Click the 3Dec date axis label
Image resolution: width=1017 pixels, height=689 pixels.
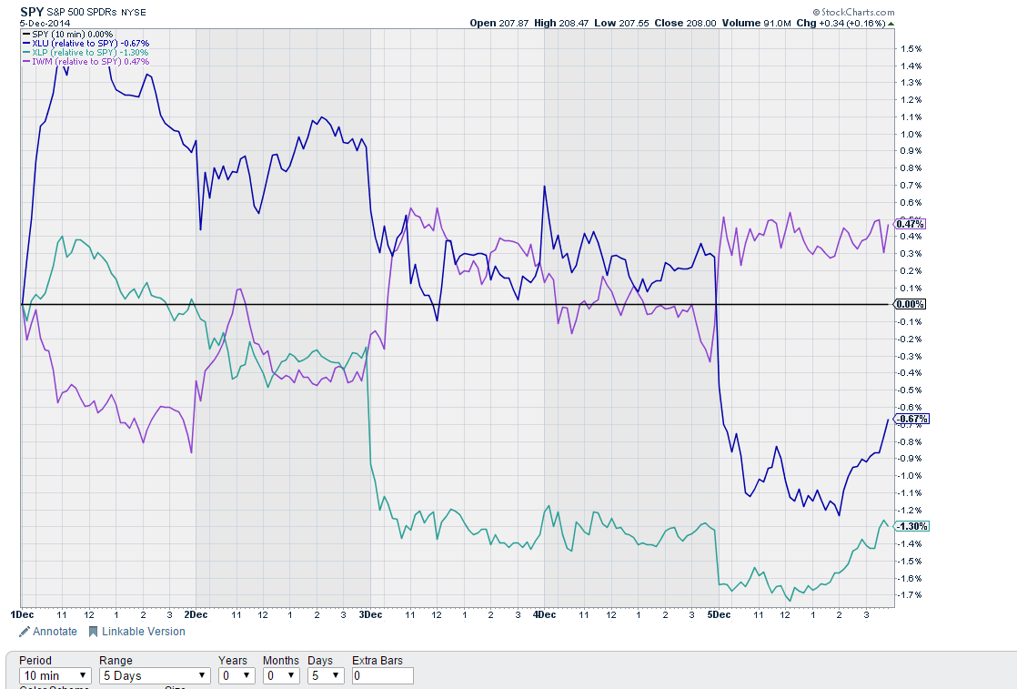pos(370,614)
